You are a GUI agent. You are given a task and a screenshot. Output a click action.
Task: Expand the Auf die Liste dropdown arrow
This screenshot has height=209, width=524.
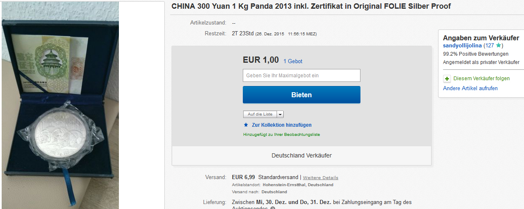point(280,114)
